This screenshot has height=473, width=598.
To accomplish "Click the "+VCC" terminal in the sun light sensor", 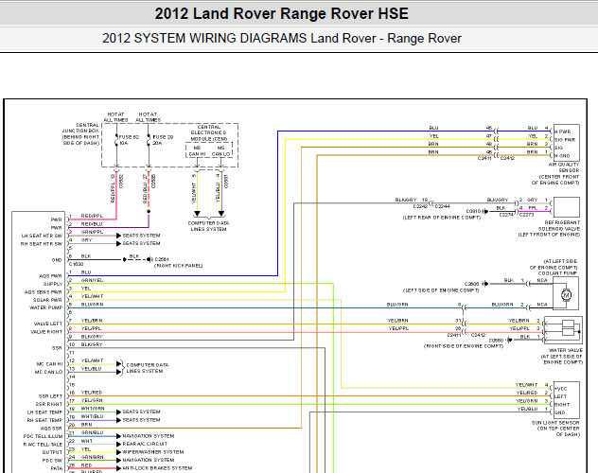I will (560, 389).
